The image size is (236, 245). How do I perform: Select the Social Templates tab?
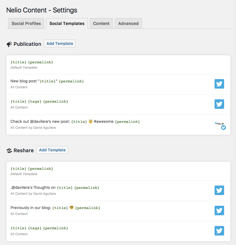(67, 23)
